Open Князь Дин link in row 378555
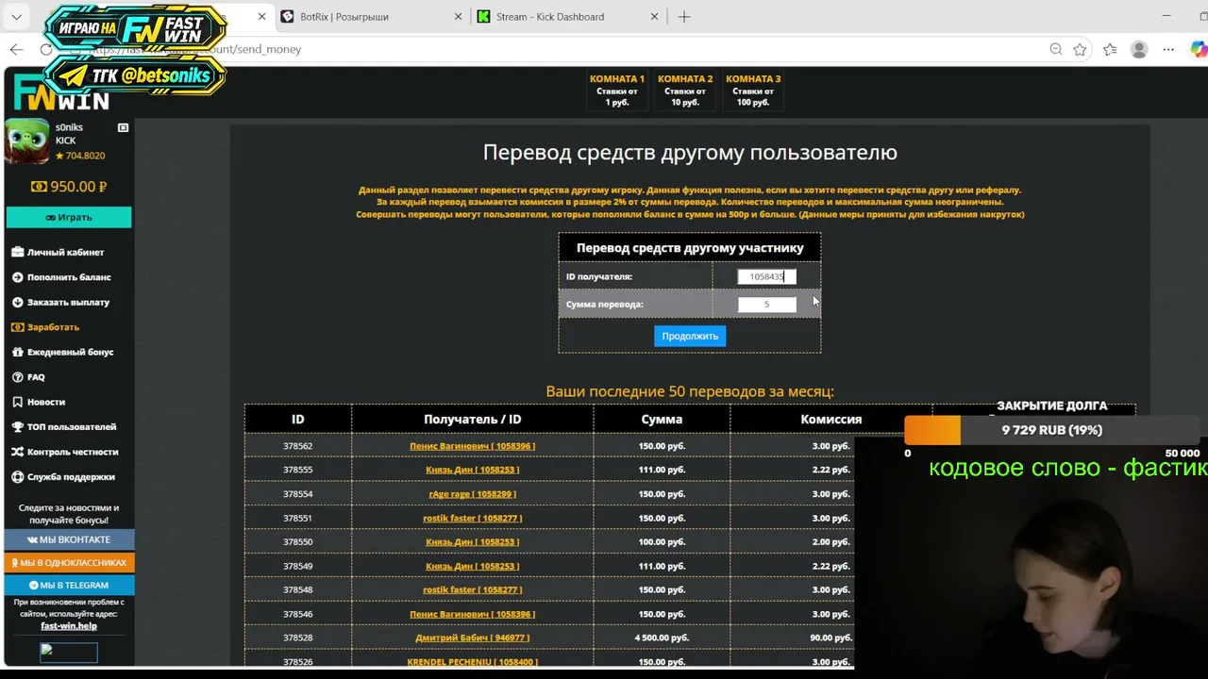Screen dimensions: 1208x679 (472, 470)
